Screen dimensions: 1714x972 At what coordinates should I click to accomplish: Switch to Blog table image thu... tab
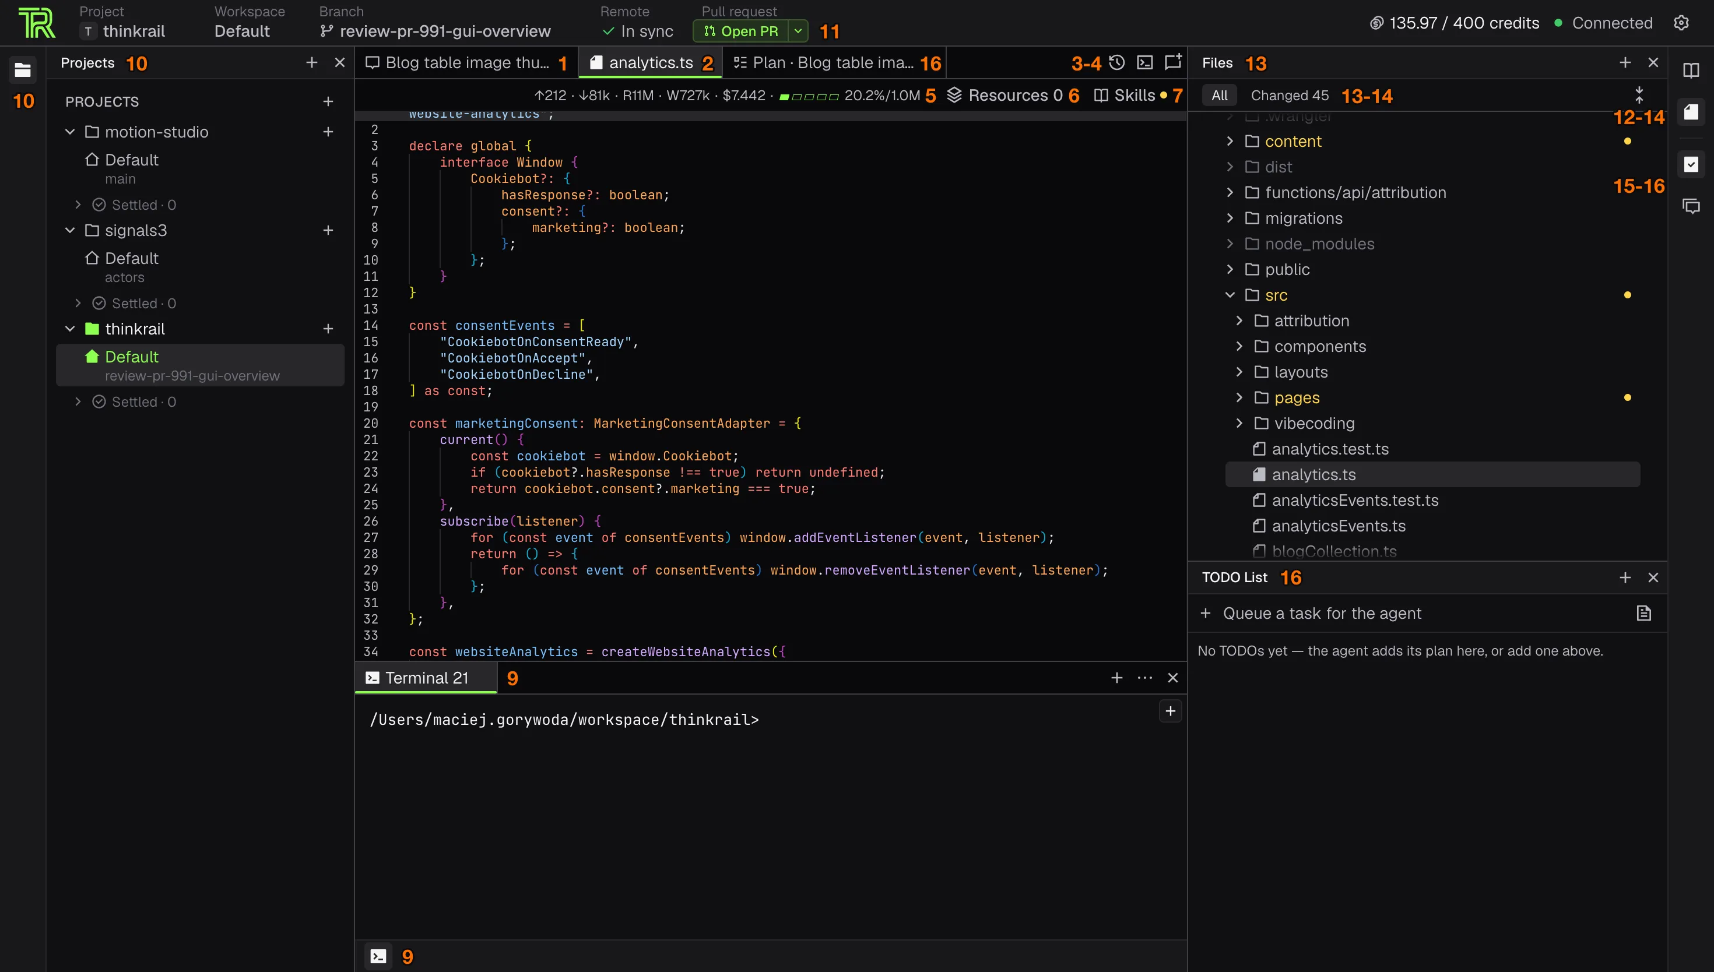click(x=466, y=63)
